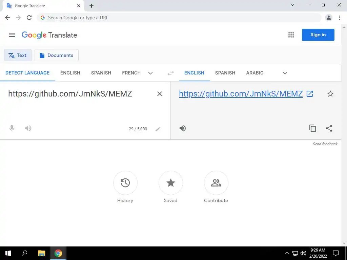The height and width of the screenshot is (260, 347).
Task: Select Spanish as target language
Action: [x=225, y=73]
